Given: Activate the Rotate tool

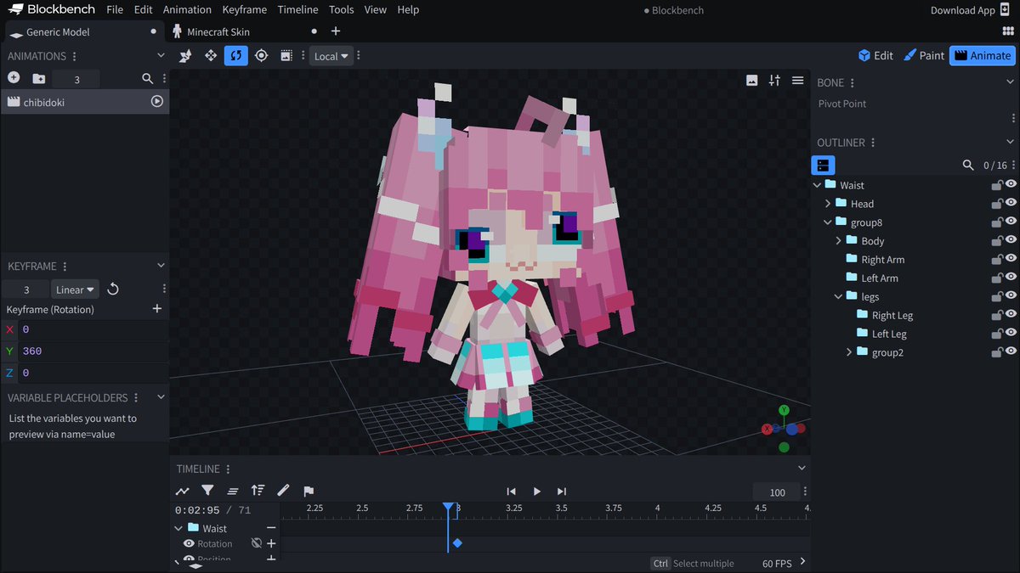Looking at the screenshot, I should (x=235, y=56).
